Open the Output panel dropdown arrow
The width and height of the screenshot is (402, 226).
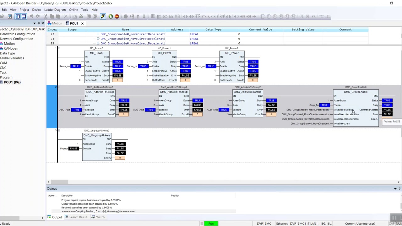(x=395, y=189)
